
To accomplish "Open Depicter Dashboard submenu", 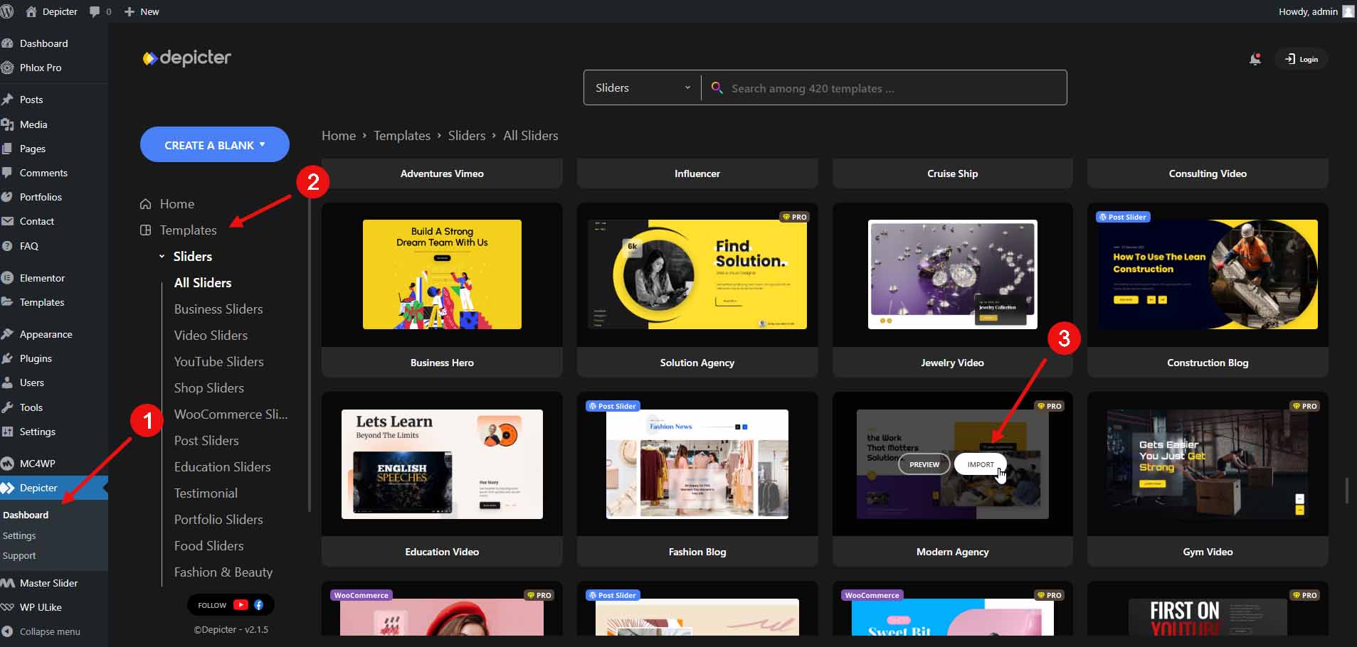I will 26,515.
